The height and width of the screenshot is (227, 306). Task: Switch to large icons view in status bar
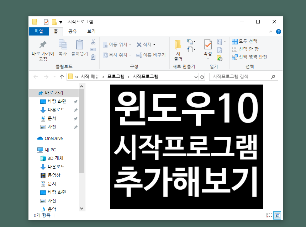tap(277, 215)
